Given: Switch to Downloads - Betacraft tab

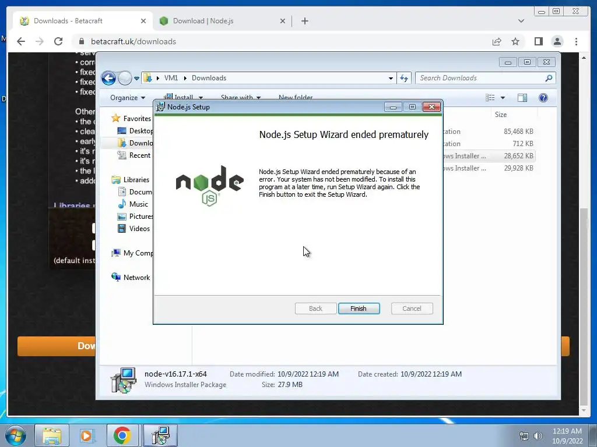Looking at the screenshot, I should coord(83,21).
